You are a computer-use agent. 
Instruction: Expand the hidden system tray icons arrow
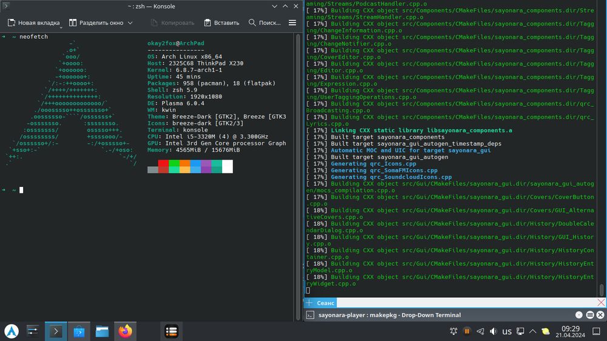click(x=532, y=331)
